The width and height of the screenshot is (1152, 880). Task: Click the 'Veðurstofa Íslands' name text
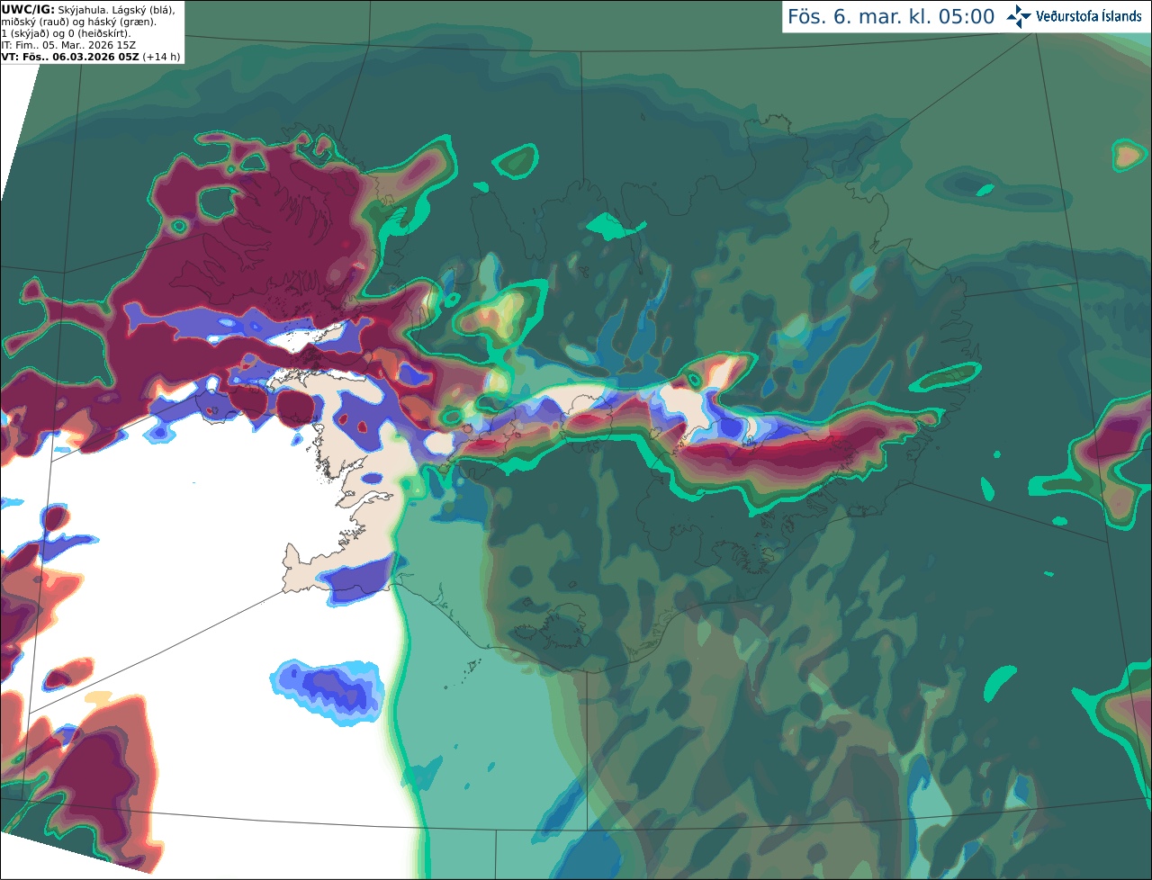pyautogui.click(x=1088, y=16)
